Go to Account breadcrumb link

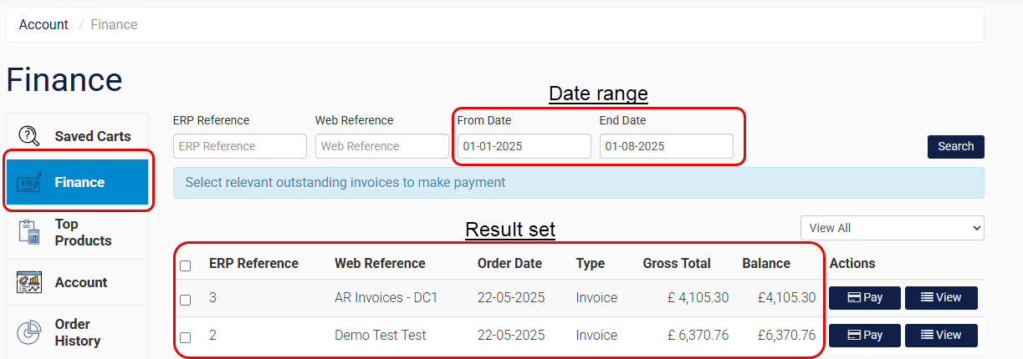[x=43, y=25]
